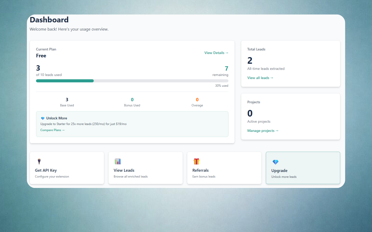Open the Upgrade card to unlock more leads
The image size is (372, 232).
click(x=303, y=168)
